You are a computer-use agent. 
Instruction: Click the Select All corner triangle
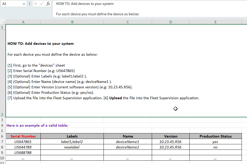3,22
